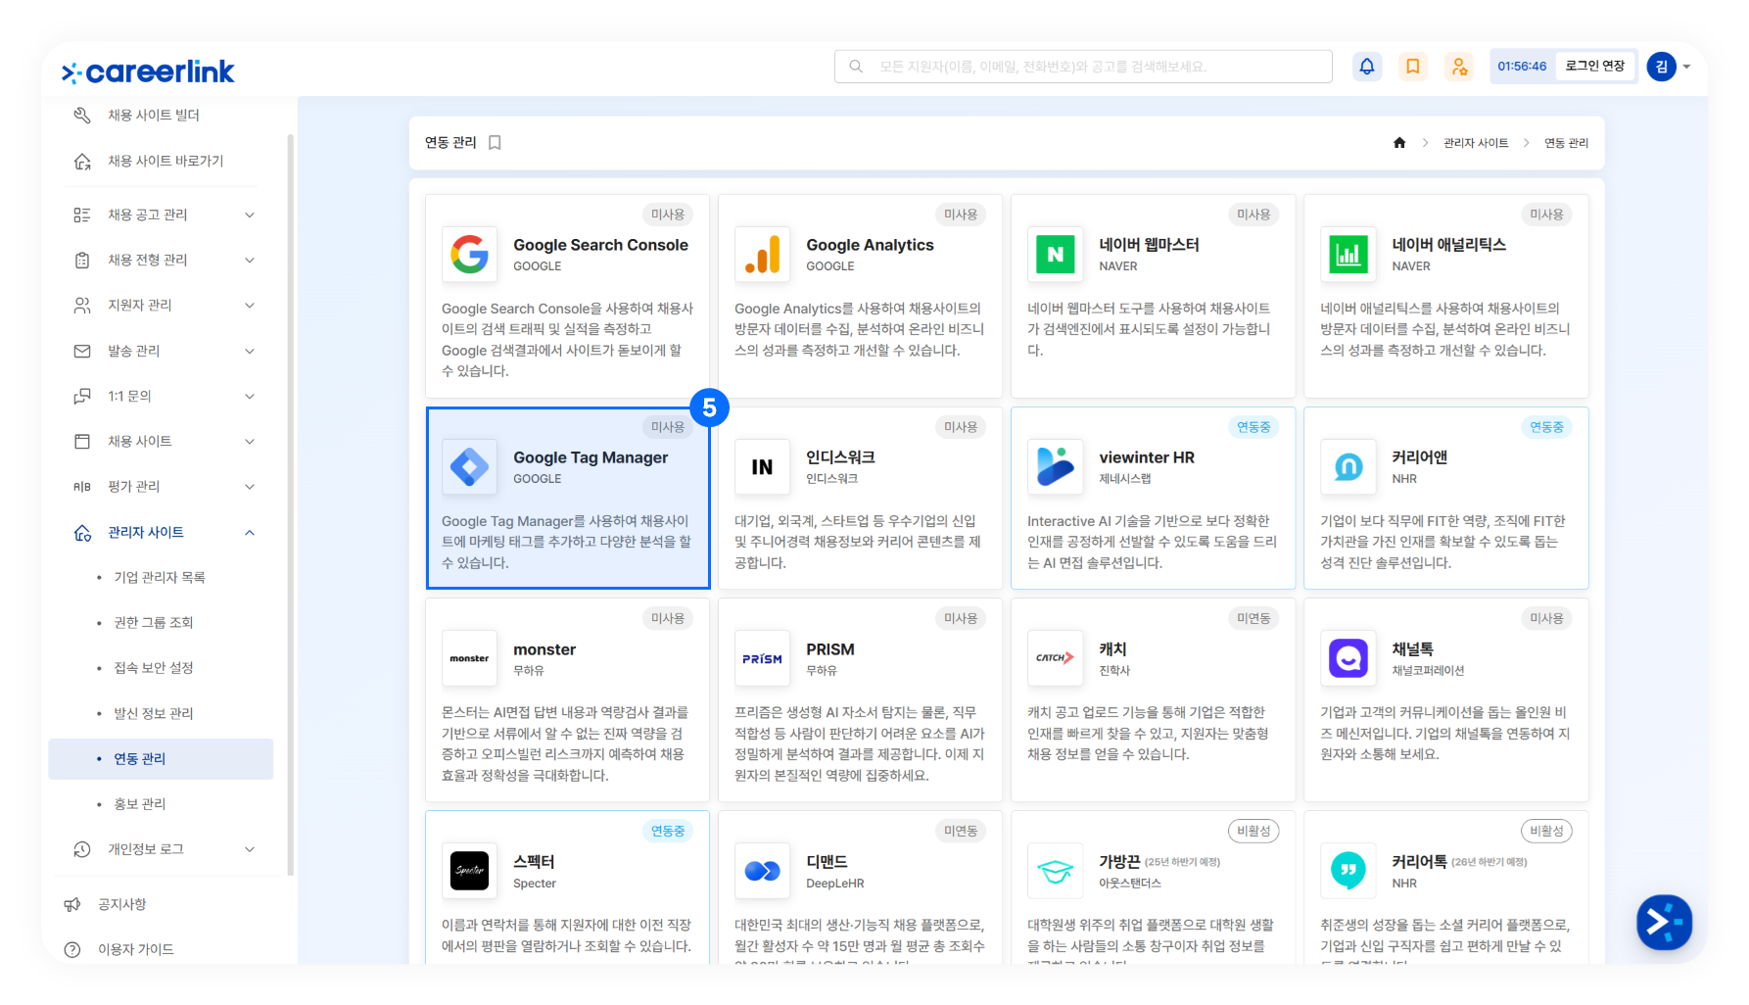Image resolution: width=1749 pixels, height=1005 pixels.
Task: Open 공지사항 in sidebar
Action: click(122, 904)
